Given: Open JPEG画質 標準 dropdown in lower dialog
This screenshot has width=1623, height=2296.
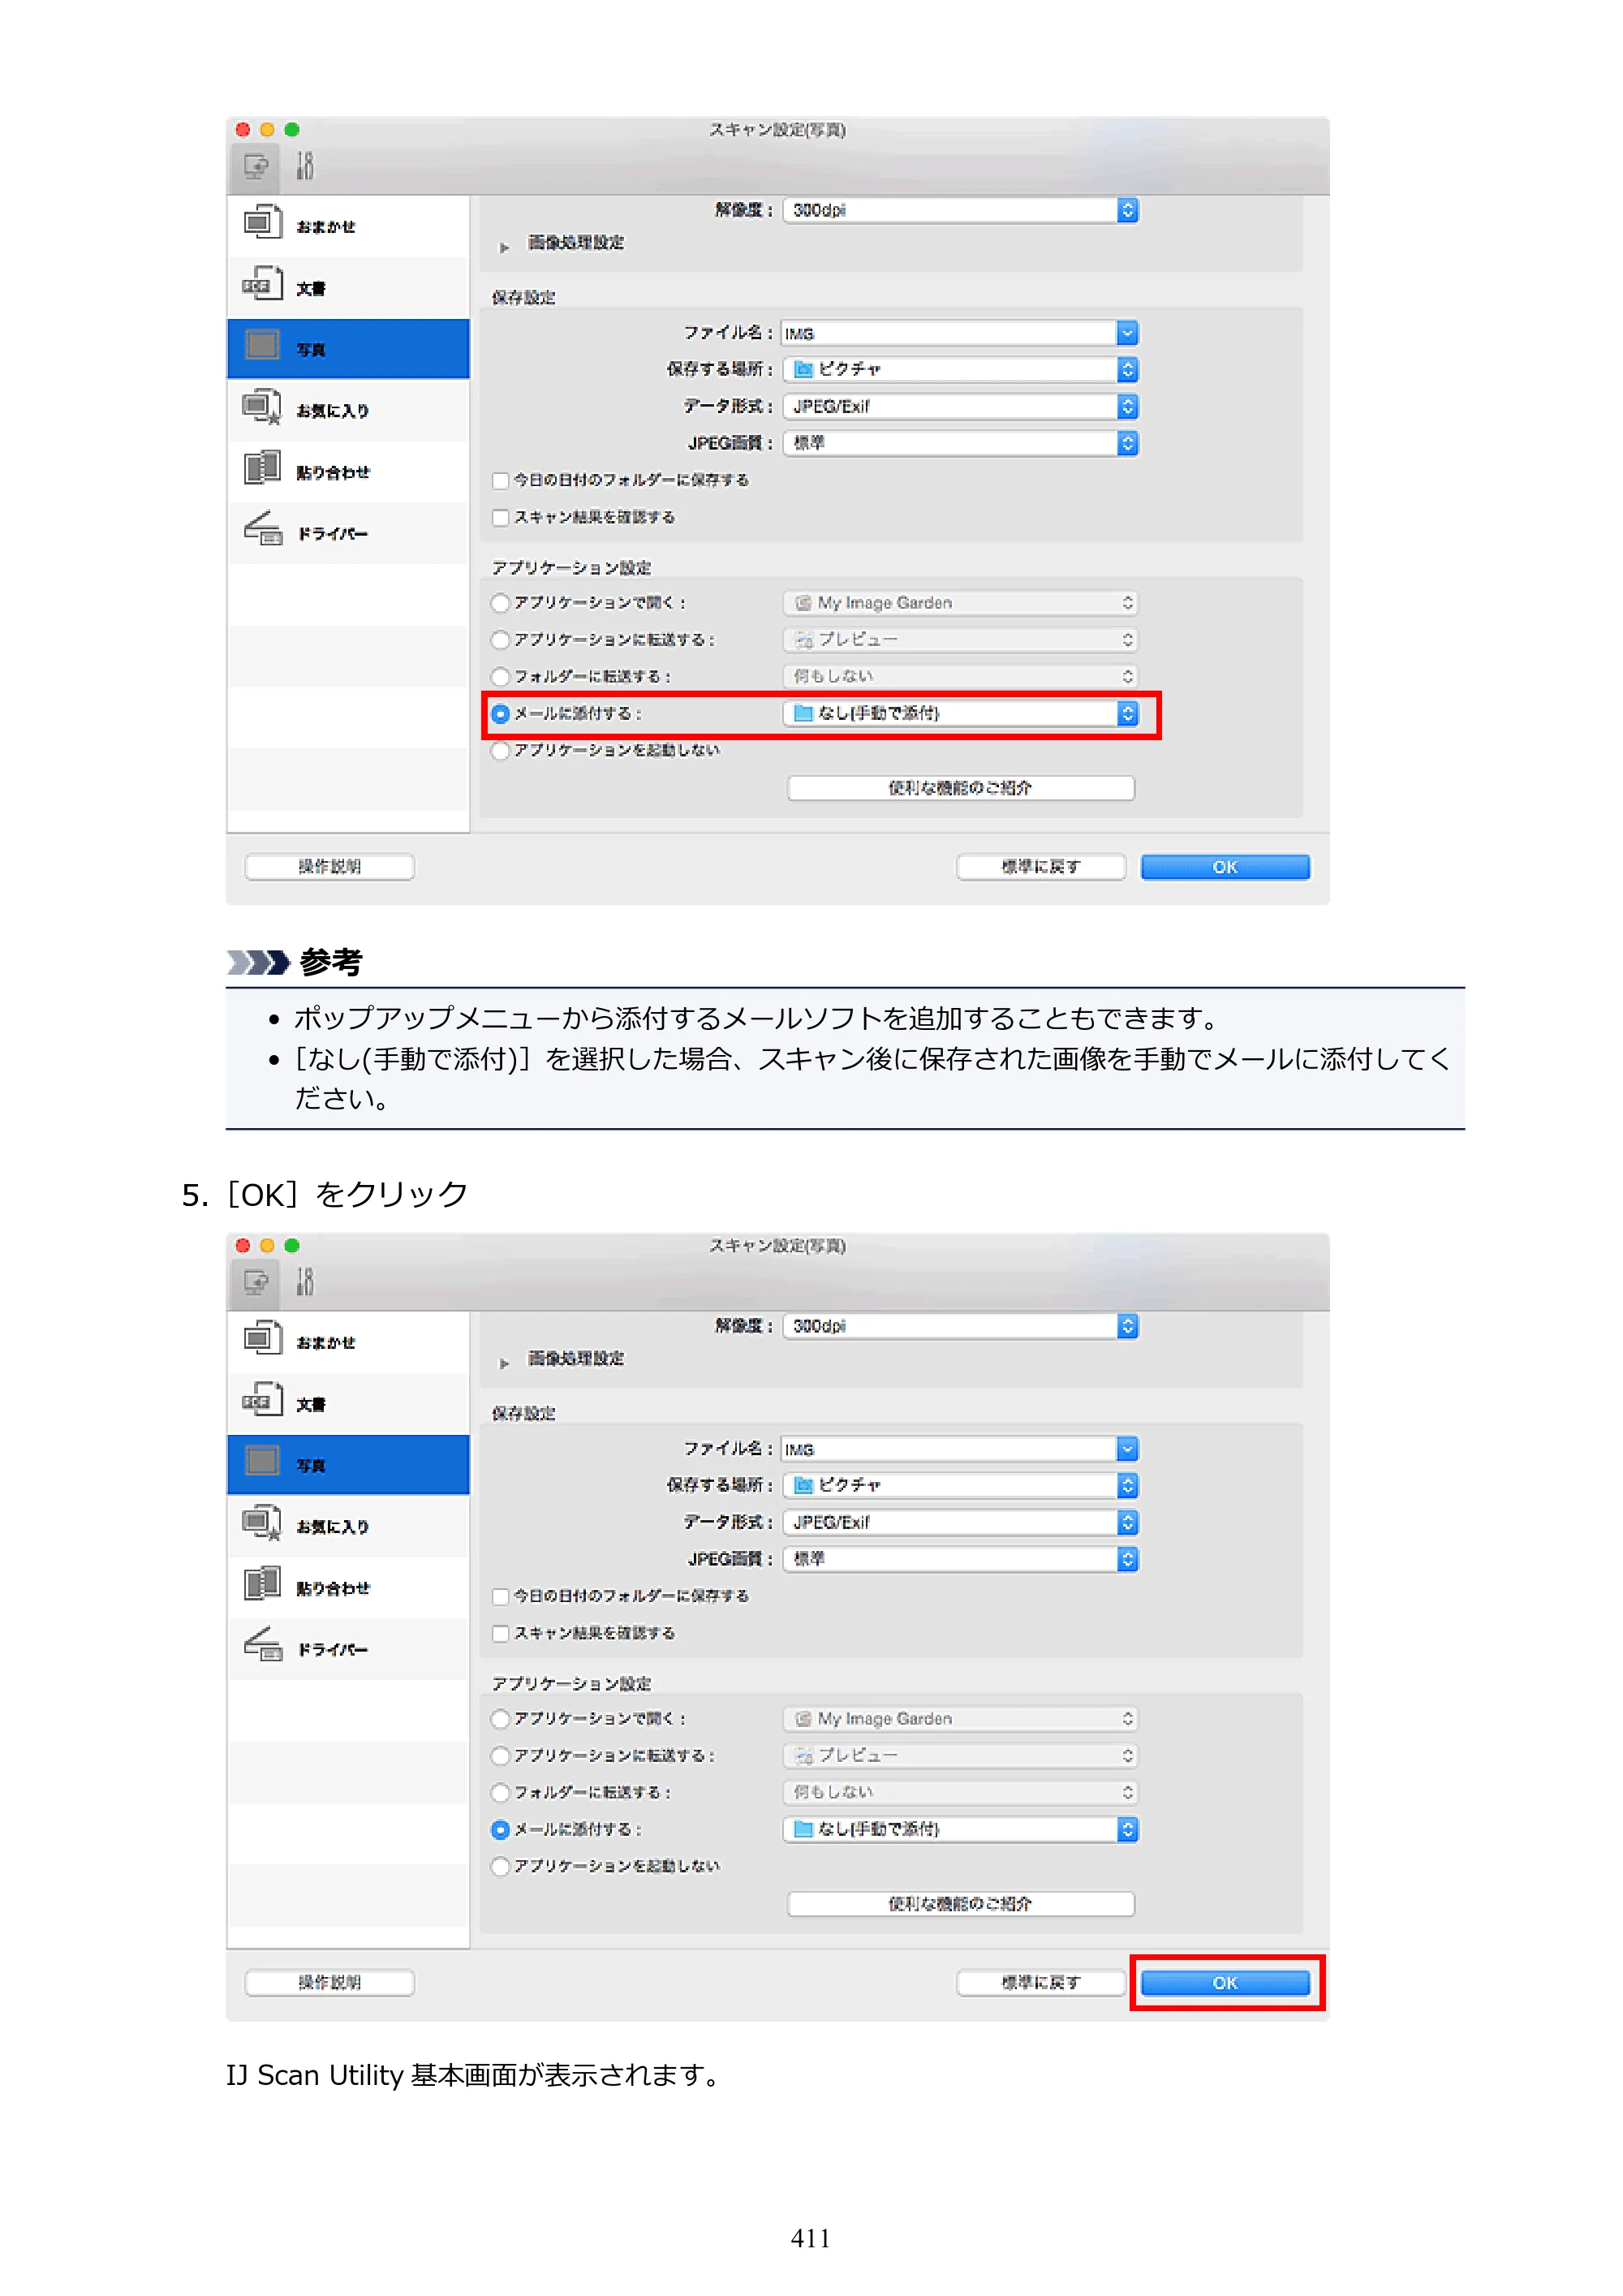Looking at the screenshot, I should (961, 1559).
